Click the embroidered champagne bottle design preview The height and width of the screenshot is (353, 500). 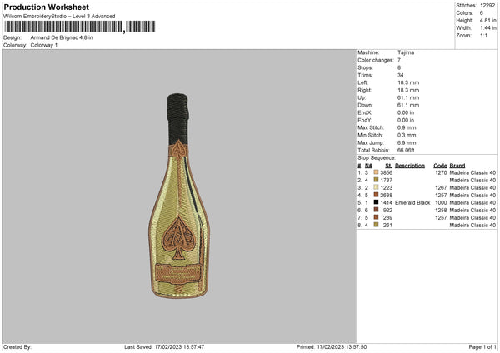click(179, 196)
